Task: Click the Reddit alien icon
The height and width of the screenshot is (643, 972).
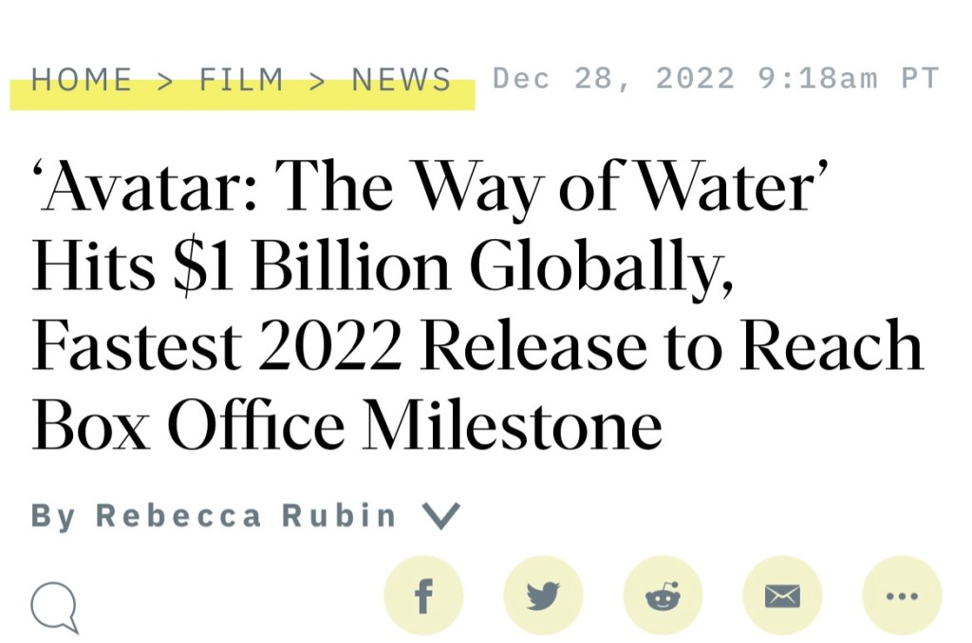Action: tap(663, 596)
